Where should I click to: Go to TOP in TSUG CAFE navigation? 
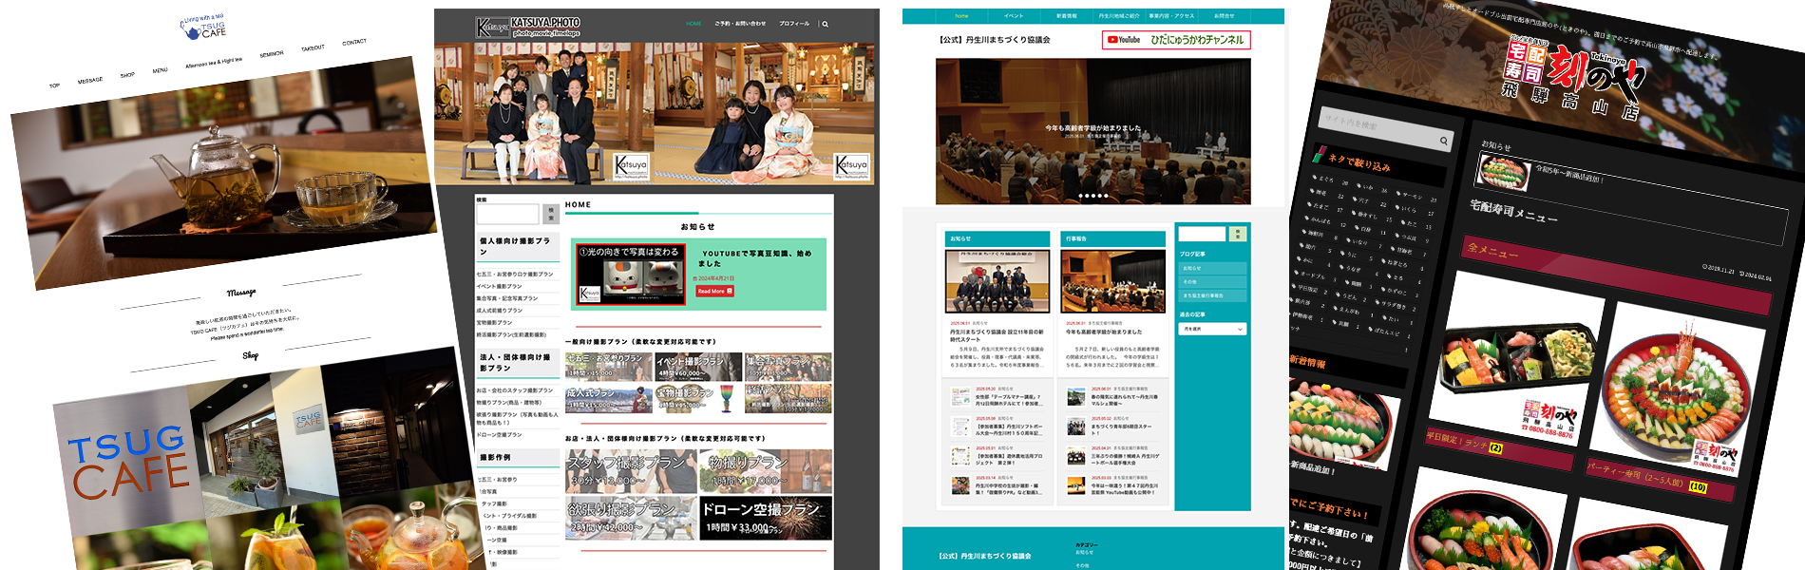tap(54, 85)
